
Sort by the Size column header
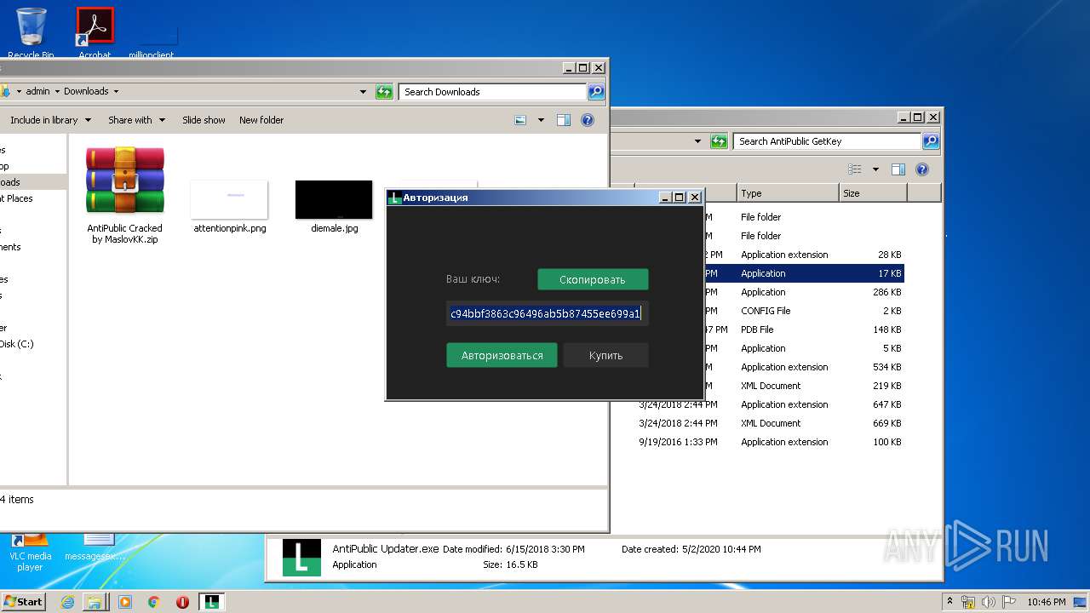pyautogui.click(x=873, y=193)
